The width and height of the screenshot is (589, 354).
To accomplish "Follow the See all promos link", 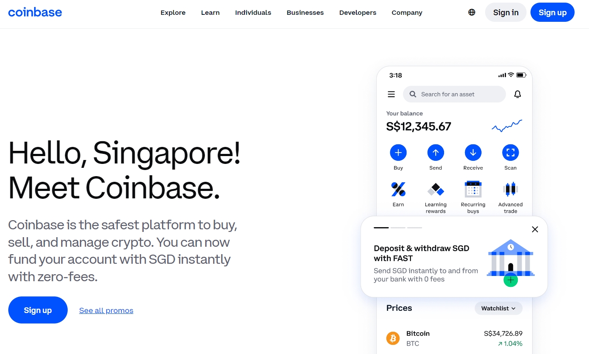I will [x=106, y=310].
